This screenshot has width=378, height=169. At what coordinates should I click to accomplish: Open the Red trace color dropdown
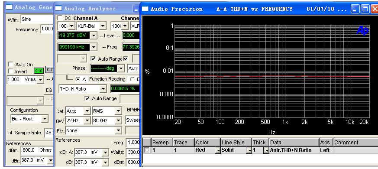(218, 150)
